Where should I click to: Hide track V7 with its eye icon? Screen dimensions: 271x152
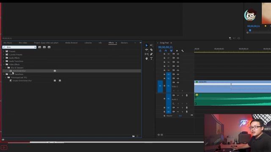[178, 58]
